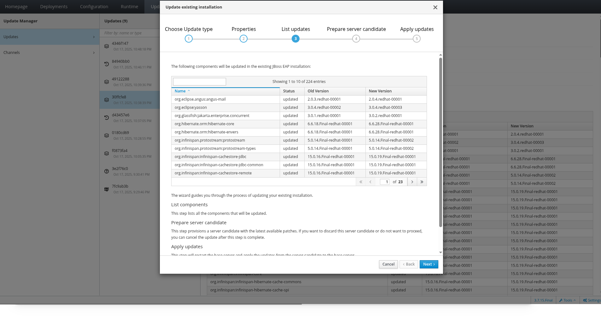Select the org.hibernate.orm:hibernate-envers row
The height and width of the screenshot is (328, 601).
pyautogui.click(x=299, y=132)
